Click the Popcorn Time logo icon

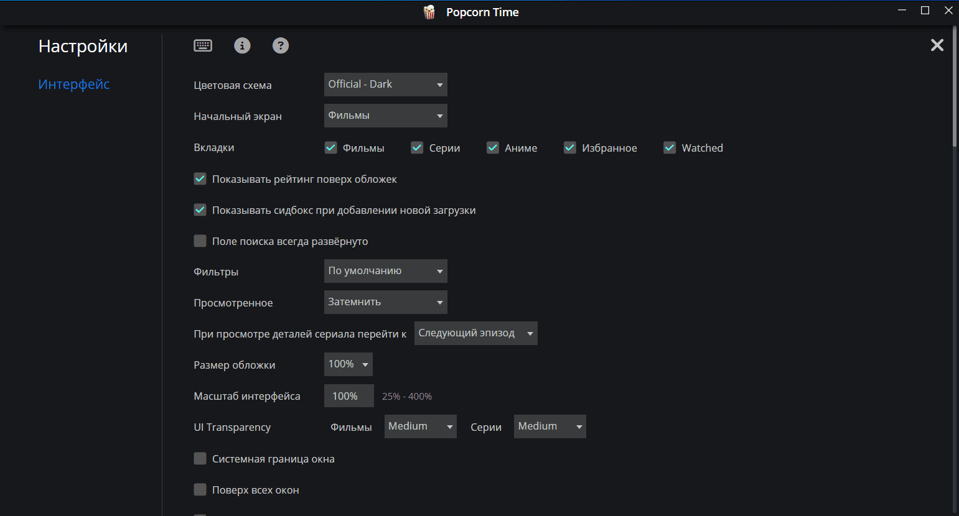pyautogui.click(x=429, y=12)
